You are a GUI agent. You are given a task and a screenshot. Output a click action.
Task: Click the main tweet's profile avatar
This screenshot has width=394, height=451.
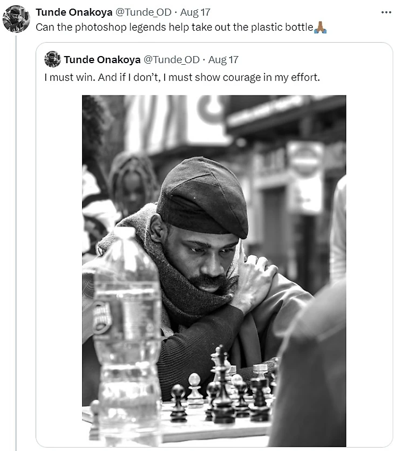click(x=16, y=19)
